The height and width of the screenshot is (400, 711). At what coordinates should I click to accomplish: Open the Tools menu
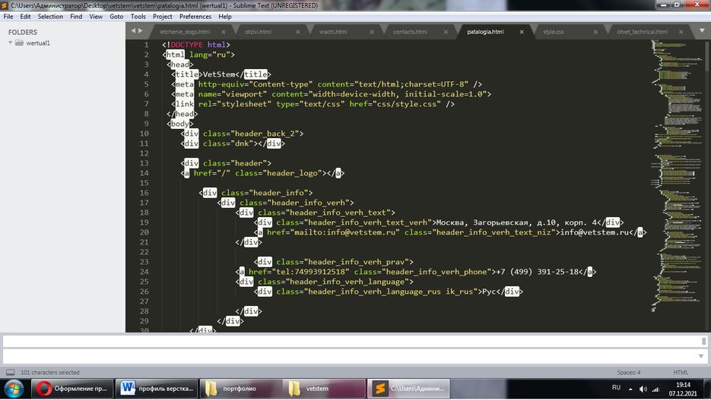tap(138, 16)
